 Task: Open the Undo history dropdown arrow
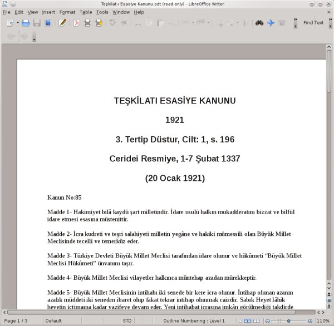click(193, 23)
